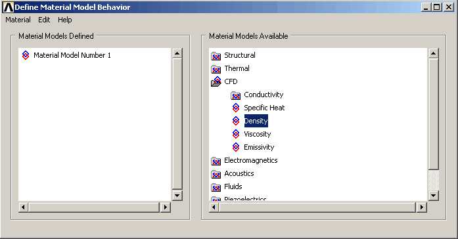Click right arrow in Models Defined horizontal scrollbar

coord(166,207)
